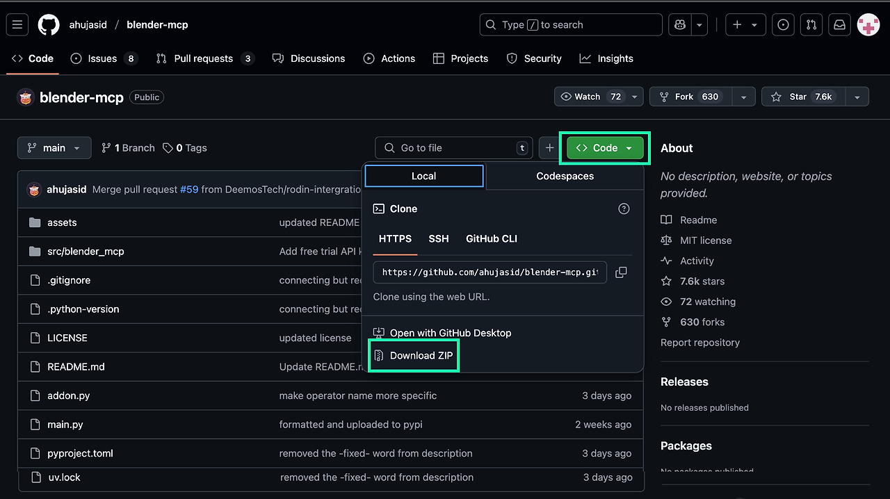
Task: Open the Projects tab
Action: coord(460,58)
